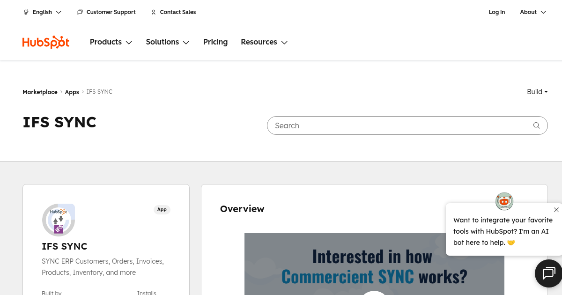Viewport: 562px width, 295px height.
Task: Expand the Resources menu
Action: 264,42
